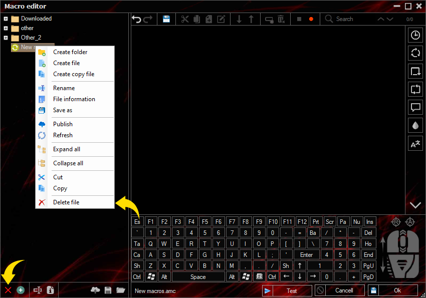Delete the macro with the red X icon
The width and height of the screenshot is (426, 298).
tap(8, 290)
